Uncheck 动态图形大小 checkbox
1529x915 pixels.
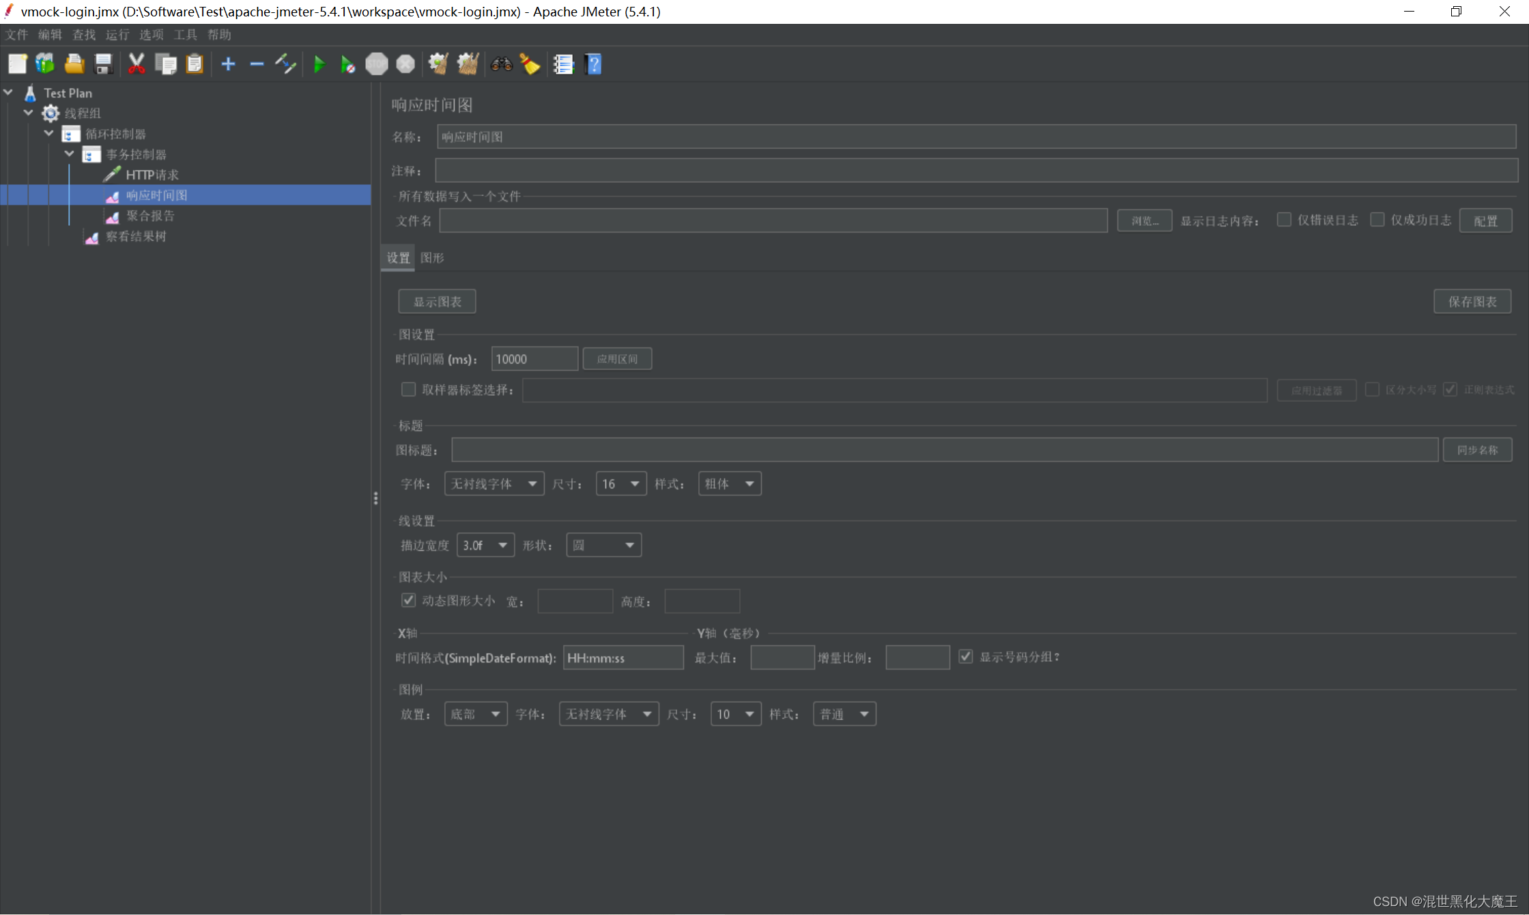[x=408, y=600]
